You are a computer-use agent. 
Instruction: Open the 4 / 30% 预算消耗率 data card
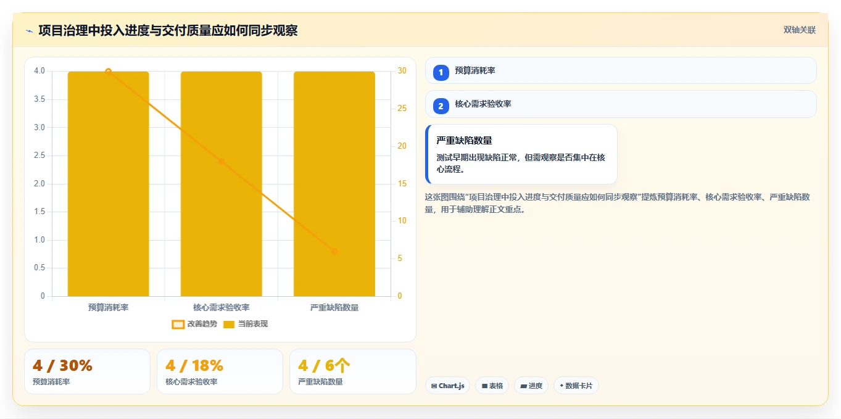(x=87, y=371)
